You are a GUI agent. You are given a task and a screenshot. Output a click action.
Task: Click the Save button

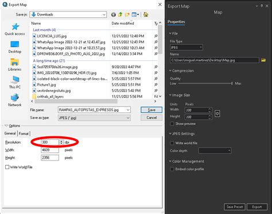click(151, 110)
